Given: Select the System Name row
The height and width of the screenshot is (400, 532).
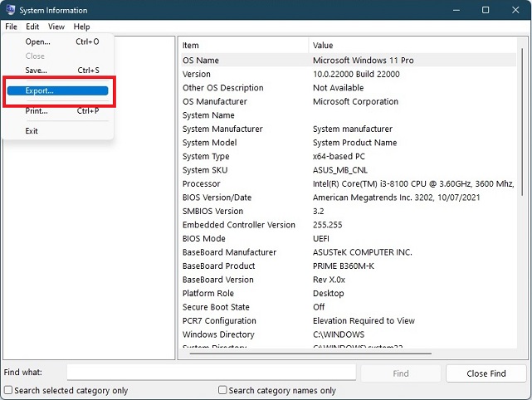Looking at the screenshot, I should tap(349, 115).
